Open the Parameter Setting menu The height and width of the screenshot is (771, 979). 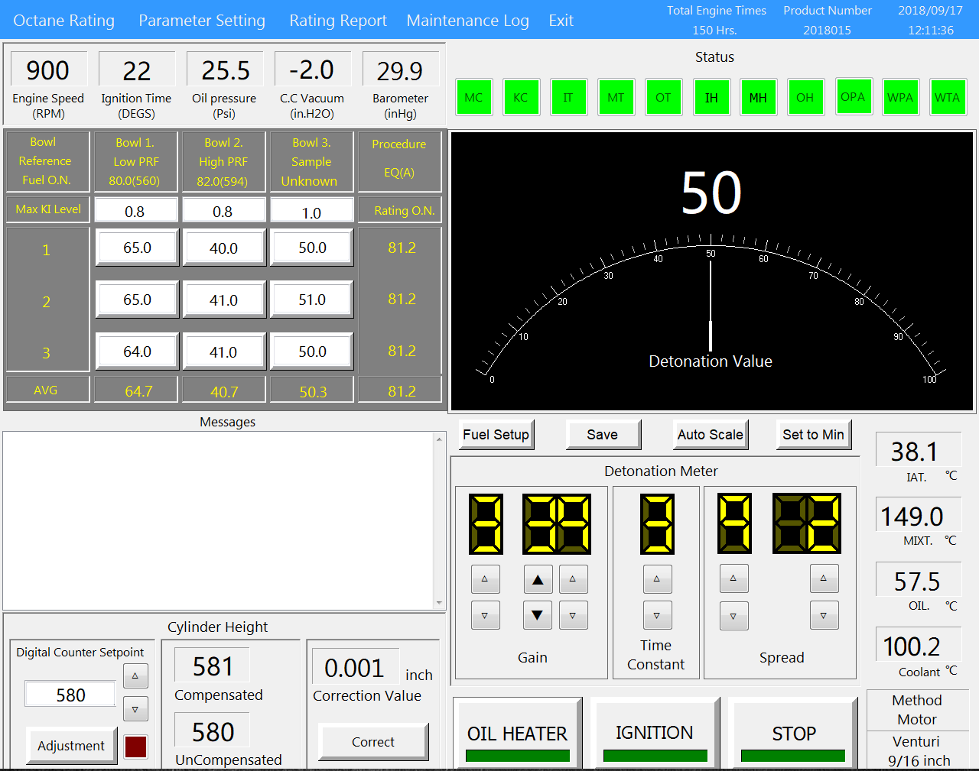tap(202, 21)
